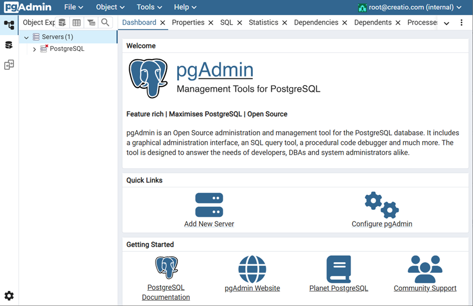Click the Filtered Rows icon
The image size is (473, 306).
pyautogui.click(x=91, y=23)
